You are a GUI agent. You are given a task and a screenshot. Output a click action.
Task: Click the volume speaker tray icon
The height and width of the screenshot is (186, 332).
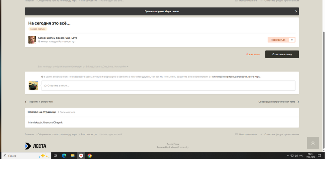(x=296, y=156)
